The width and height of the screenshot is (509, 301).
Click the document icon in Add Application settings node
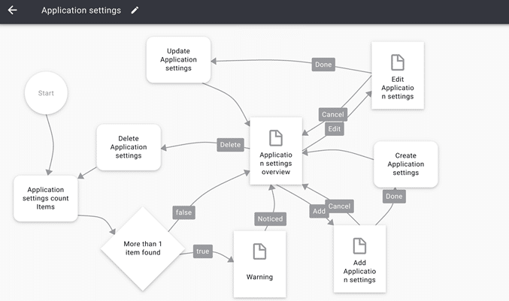pos(359,246)
